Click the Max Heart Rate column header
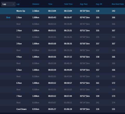This screenshot has height=114, width=125. click(118, 4)
